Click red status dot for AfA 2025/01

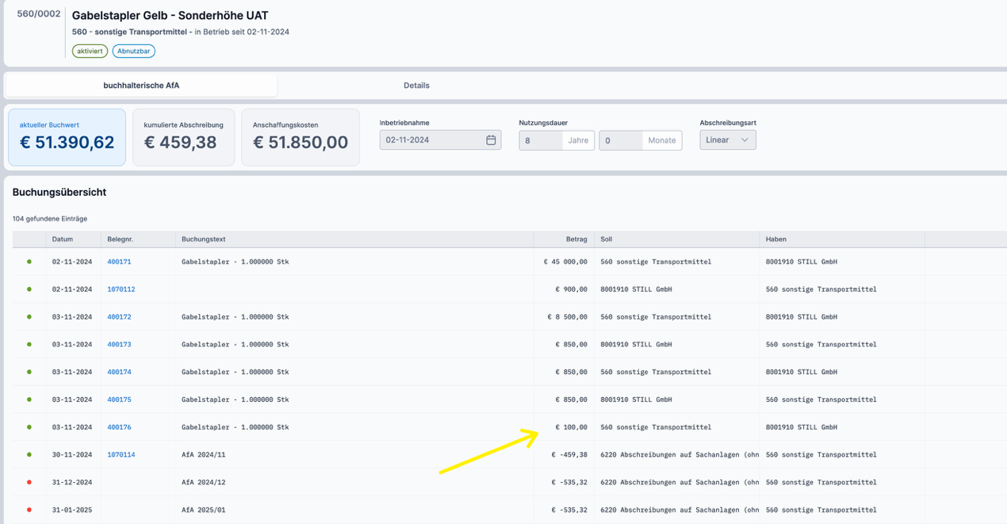[x=29, y=510]
